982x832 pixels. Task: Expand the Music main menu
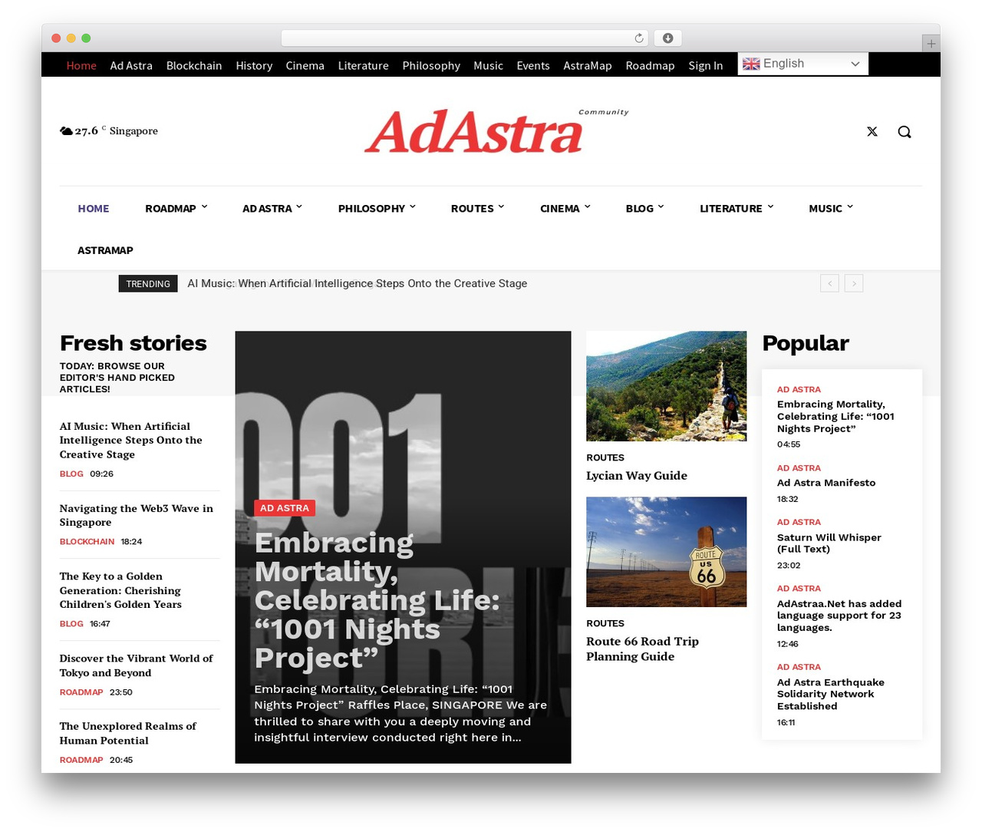pos(830,209)
